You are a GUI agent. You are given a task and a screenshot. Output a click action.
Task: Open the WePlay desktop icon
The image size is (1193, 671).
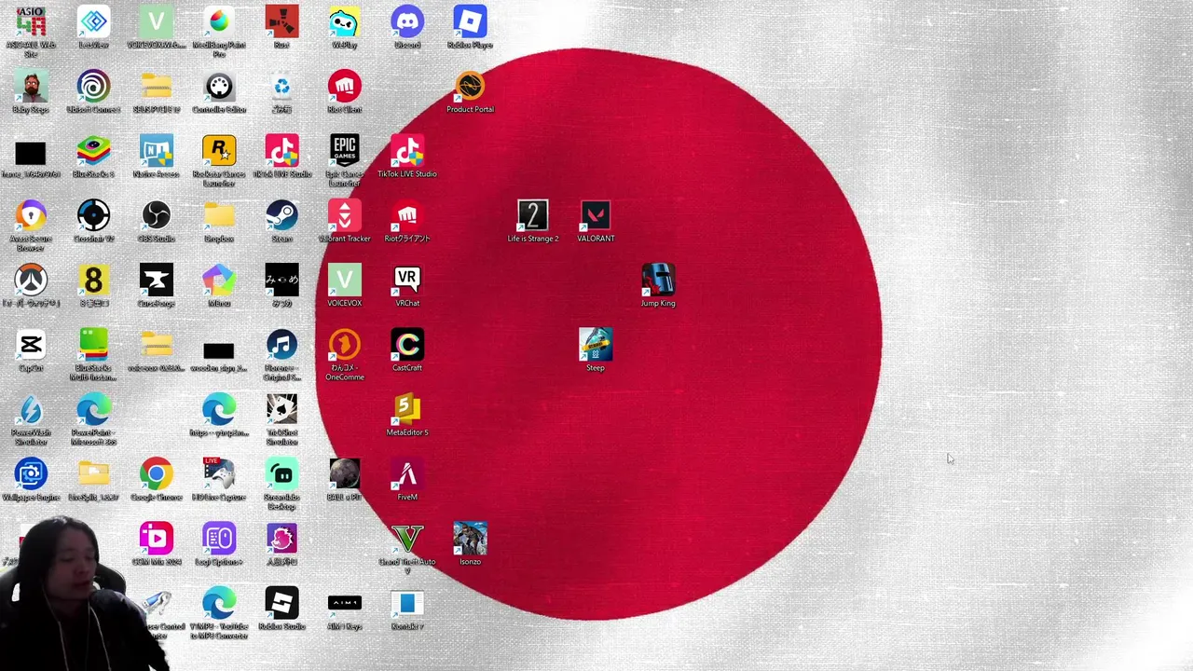tap(345, 21)
